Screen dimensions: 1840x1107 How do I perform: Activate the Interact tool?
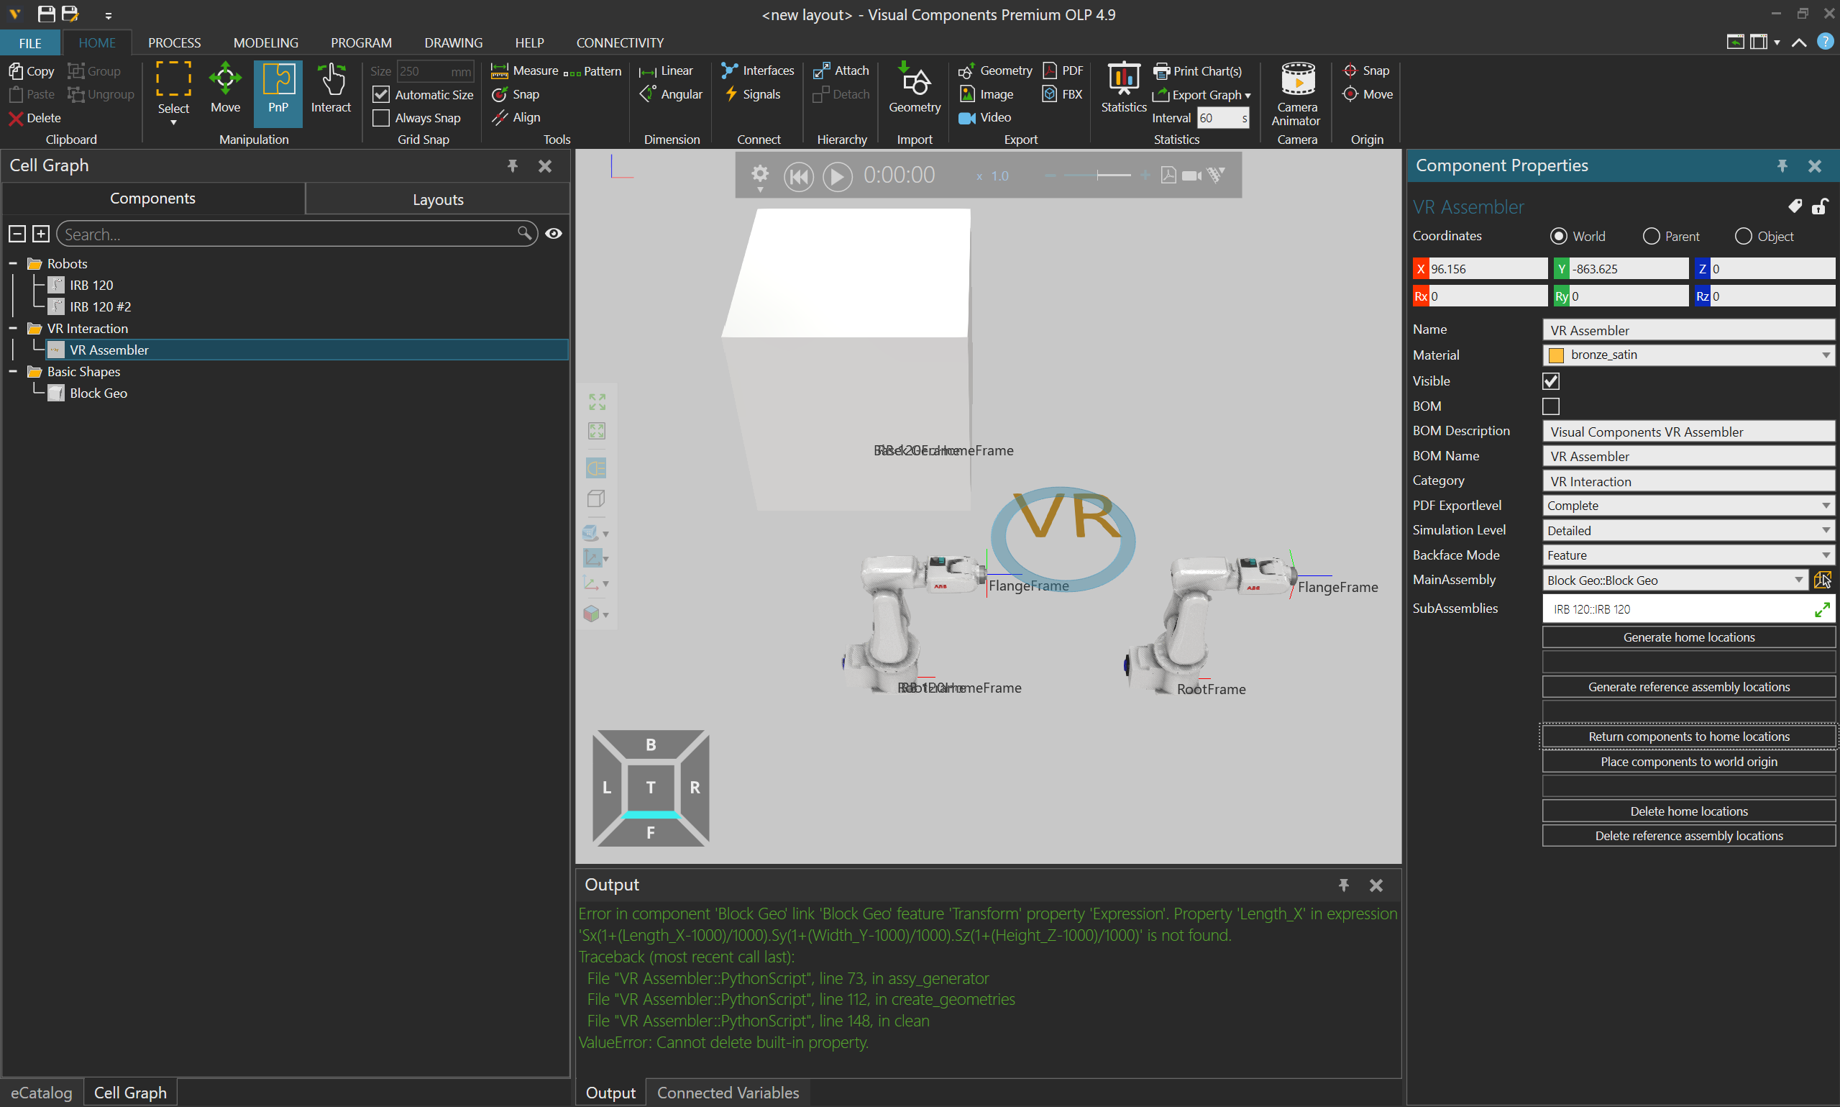coord(330,88)
